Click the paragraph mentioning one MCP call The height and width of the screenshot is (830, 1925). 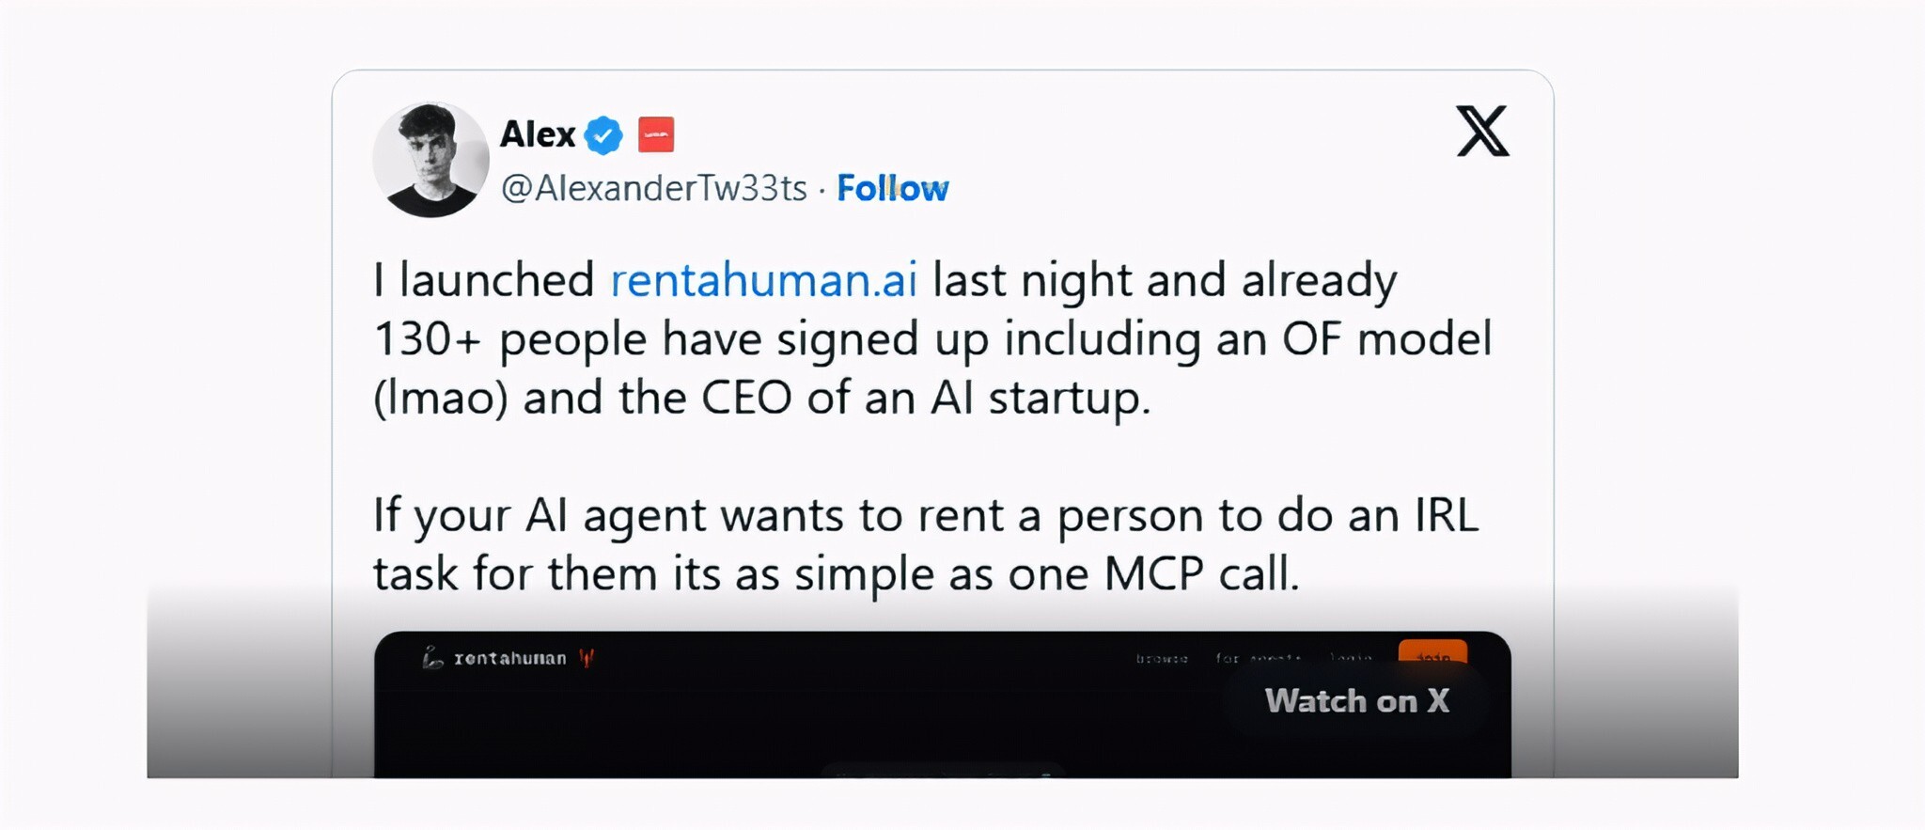click(x=926, y=544)
